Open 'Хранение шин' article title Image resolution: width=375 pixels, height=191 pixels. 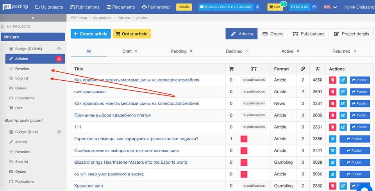(89, 186)
